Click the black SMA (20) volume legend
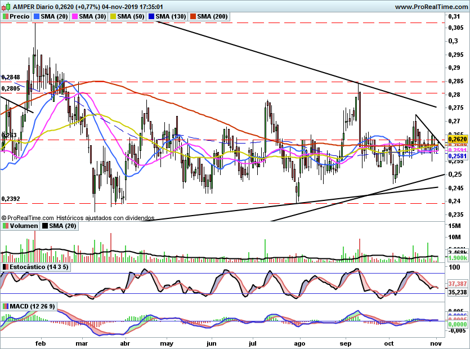Viewport: 470px width, 349px height. tap(59, 226)
